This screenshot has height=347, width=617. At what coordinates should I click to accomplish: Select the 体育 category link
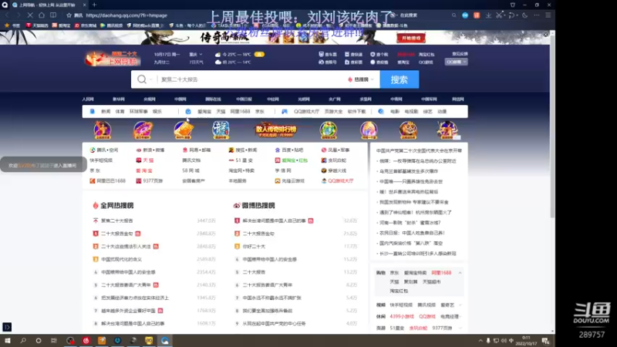(120, 112)
